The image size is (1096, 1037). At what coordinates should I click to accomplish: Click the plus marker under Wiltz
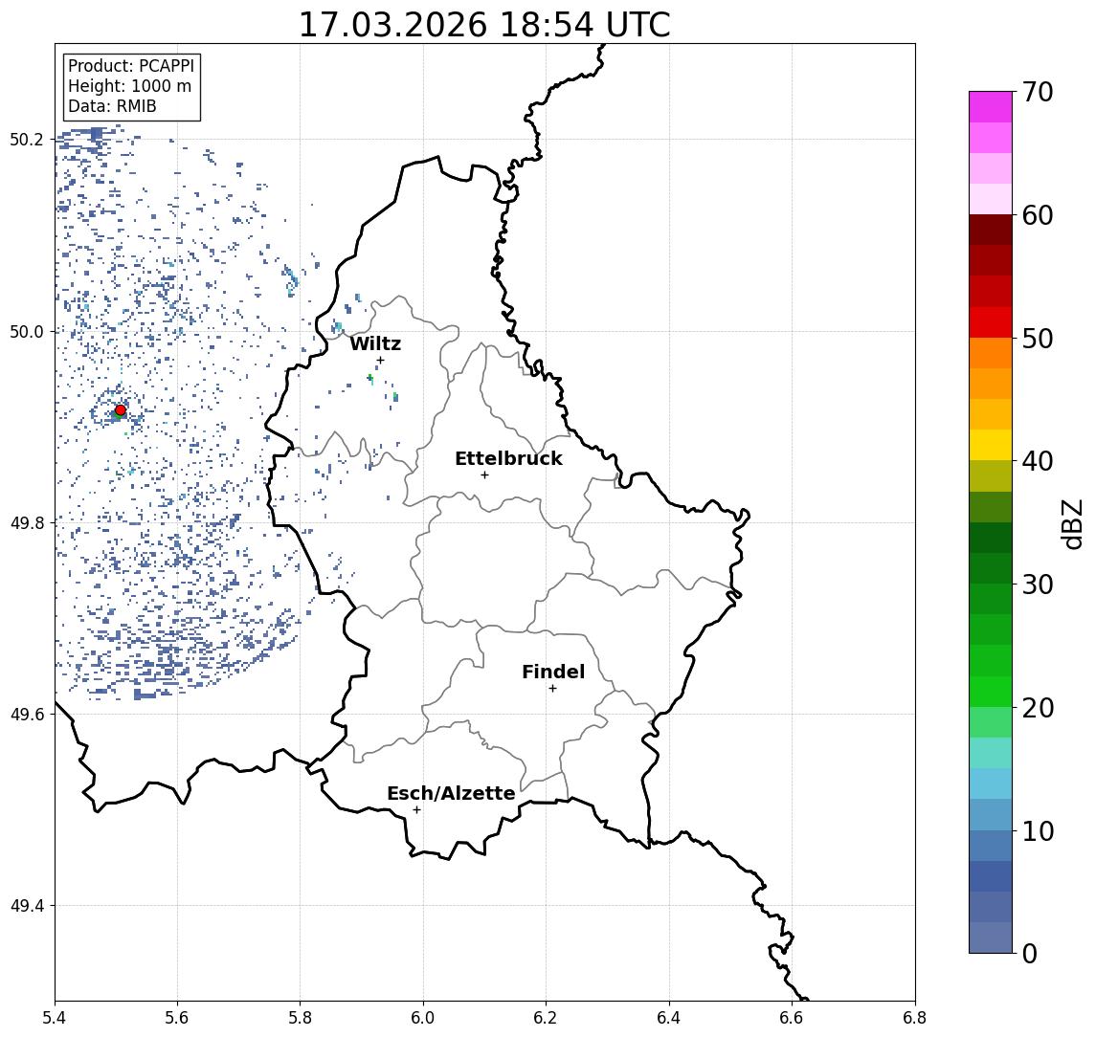pyautogui.click(x=380, y=361)
